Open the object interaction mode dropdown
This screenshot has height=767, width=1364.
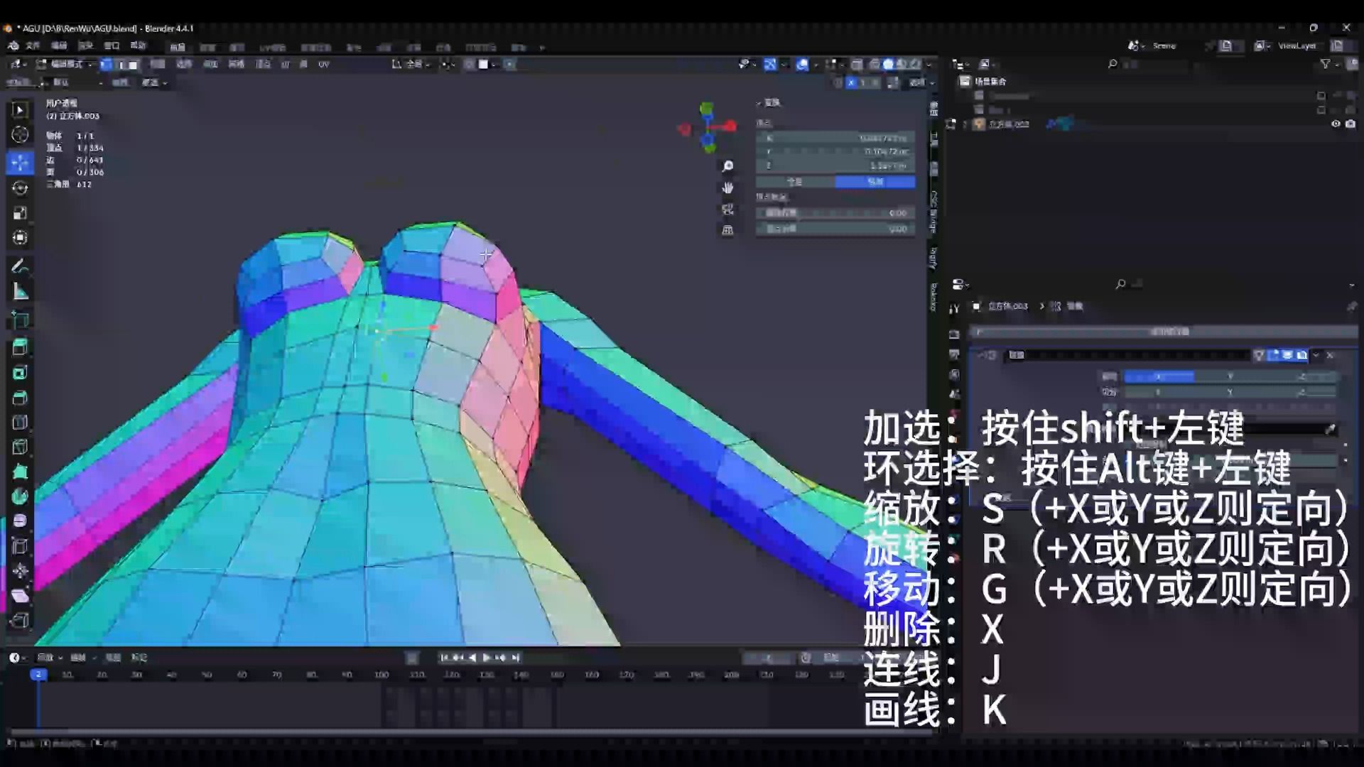tap(65, 64)
